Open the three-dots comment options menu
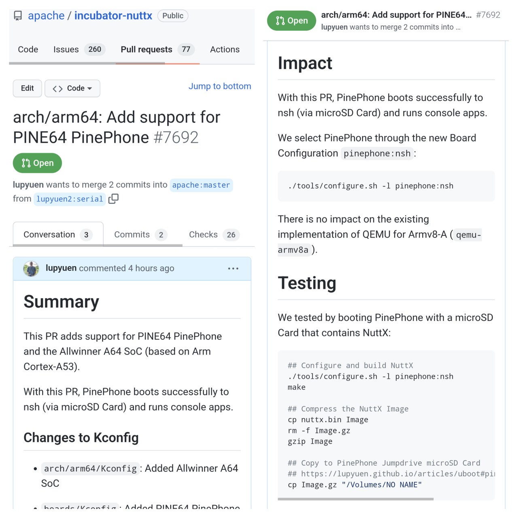Viewport: 518px width, 518px height. (233, 268)
